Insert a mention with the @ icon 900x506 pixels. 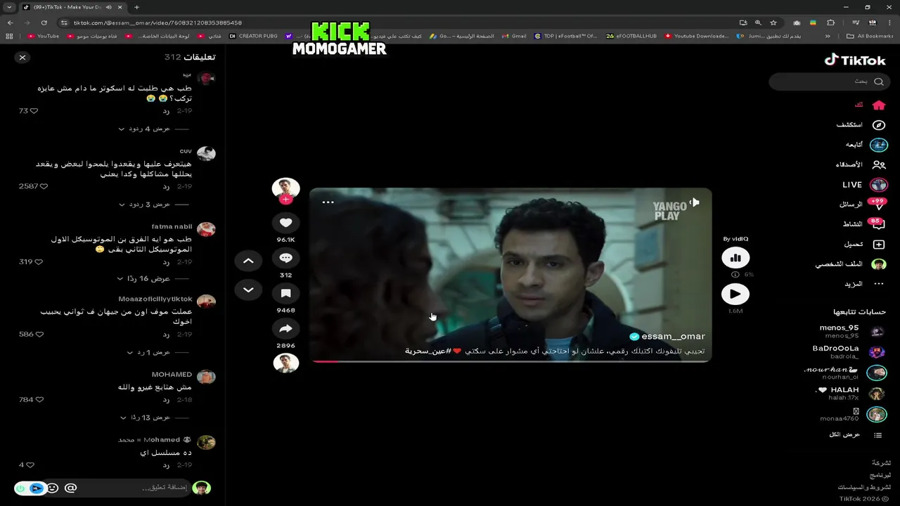coord(70,488)
